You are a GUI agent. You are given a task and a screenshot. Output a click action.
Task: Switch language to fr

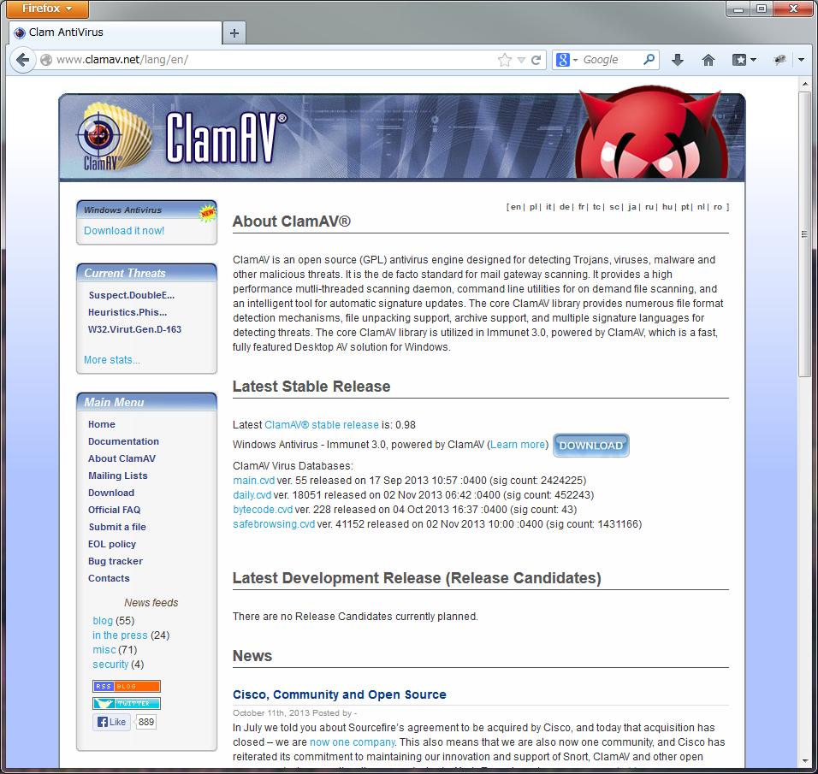[x=581, y=208]
